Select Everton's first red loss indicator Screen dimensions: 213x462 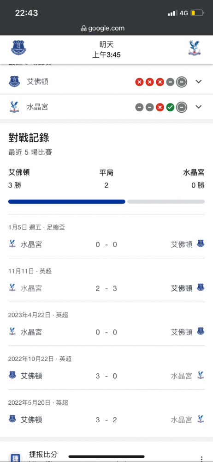pos(139,82)
